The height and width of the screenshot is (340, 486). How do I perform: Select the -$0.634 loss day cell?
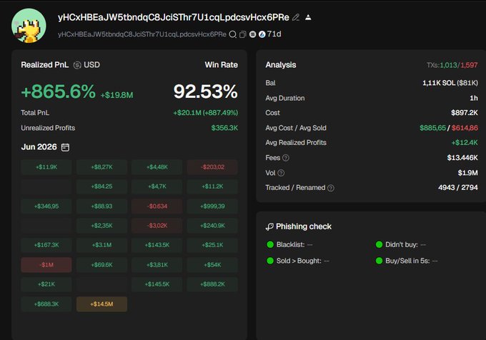(x=157, y=206)
